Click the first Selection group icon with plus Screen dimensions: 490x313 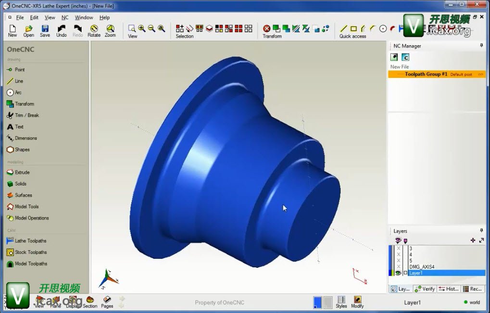(x=180, y=28)
